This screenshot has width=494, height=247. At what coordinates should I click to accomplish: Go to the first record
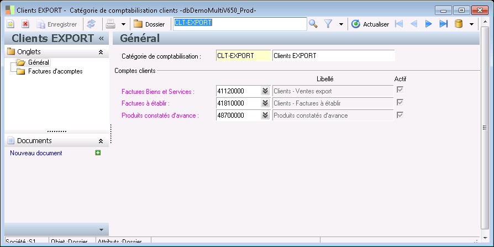399,24
